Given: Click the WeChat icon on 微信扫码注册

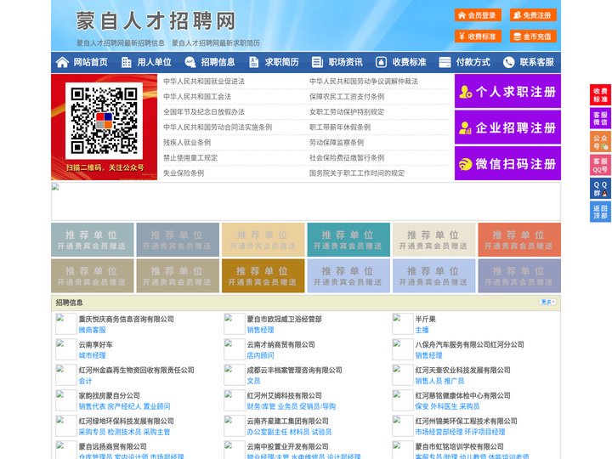Looking at the screenshot, I should (465, 164).
